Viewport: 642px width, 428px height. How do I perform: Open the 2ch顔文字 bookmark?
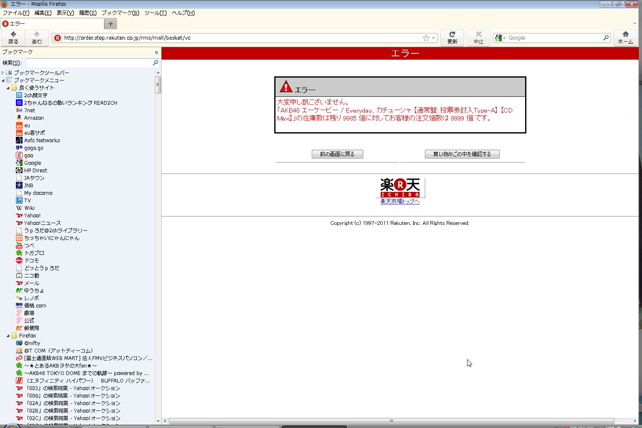(x=32, y=96)
